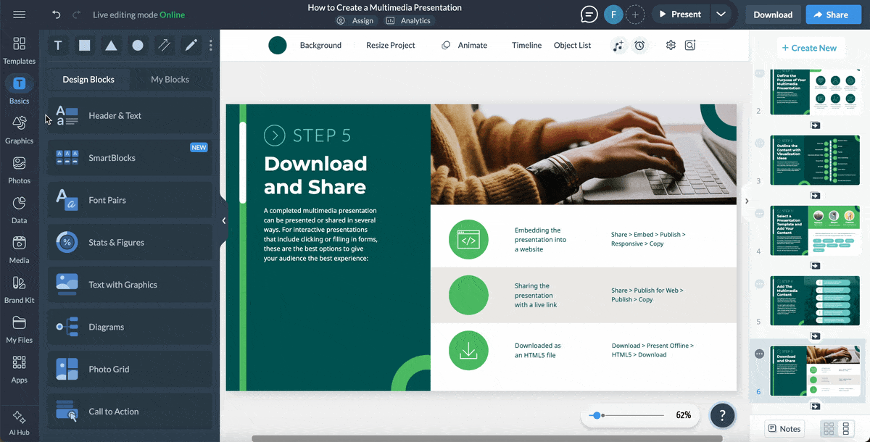
Task: Click the undo arrow
Action: (x=57, y=14)
